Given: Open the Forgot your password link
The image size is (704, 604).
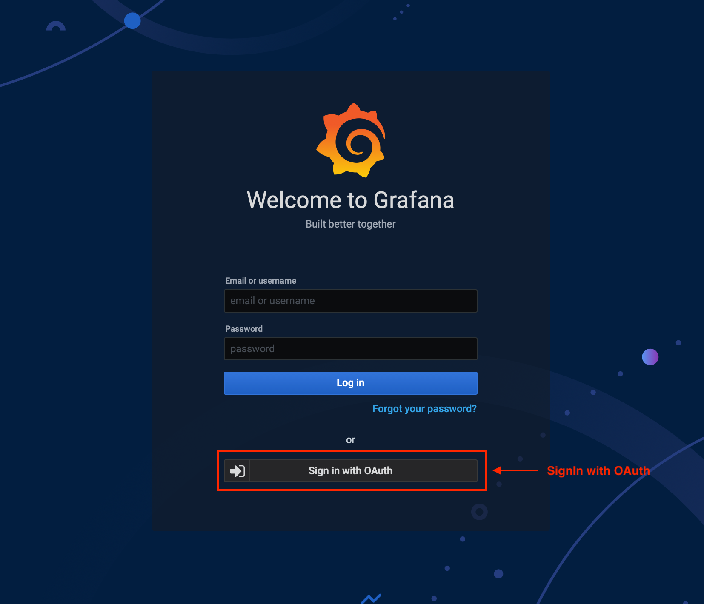Looking at the screenshot, I should pyautogui.click(x=424, y=409).
